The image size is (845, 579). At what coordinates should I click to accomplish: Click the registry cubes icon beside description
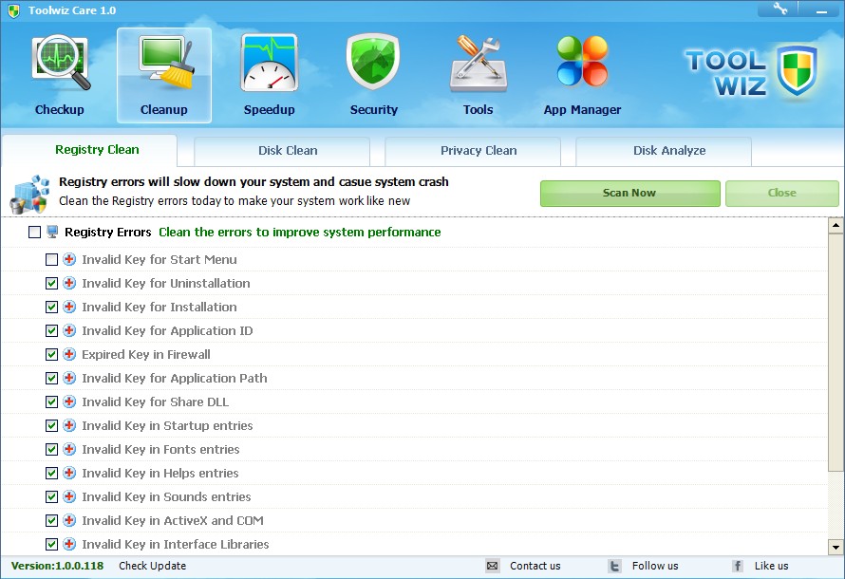click(x=29, y=193)
